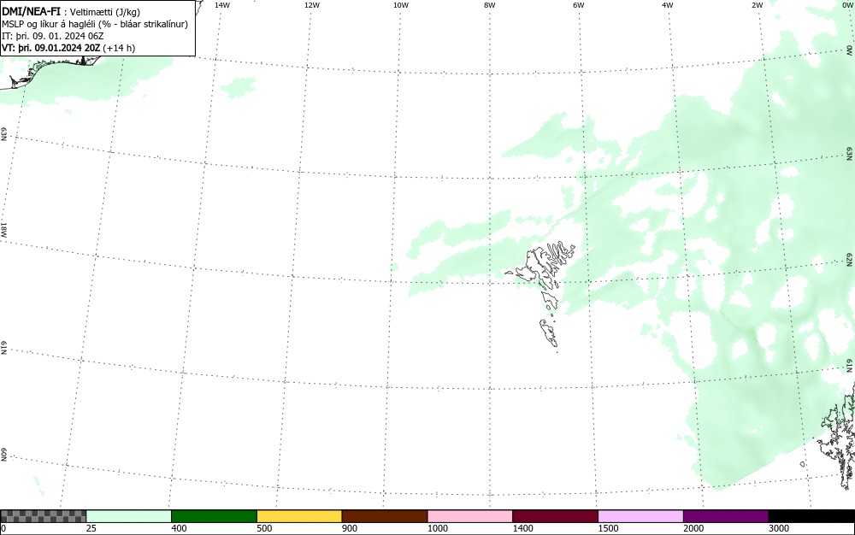Click the 63N label on right edge
This screenshot has width=855, height=535.
pos(850,154)
